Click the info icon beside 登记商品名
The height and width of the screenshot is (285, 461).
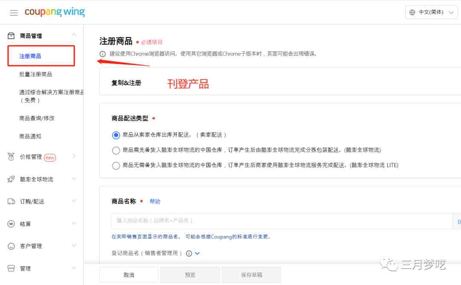tap(189, 253)
